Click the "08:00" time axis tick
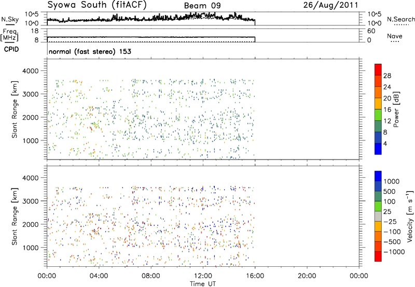The height and width of the screenshot is (287, 415). 150,276
